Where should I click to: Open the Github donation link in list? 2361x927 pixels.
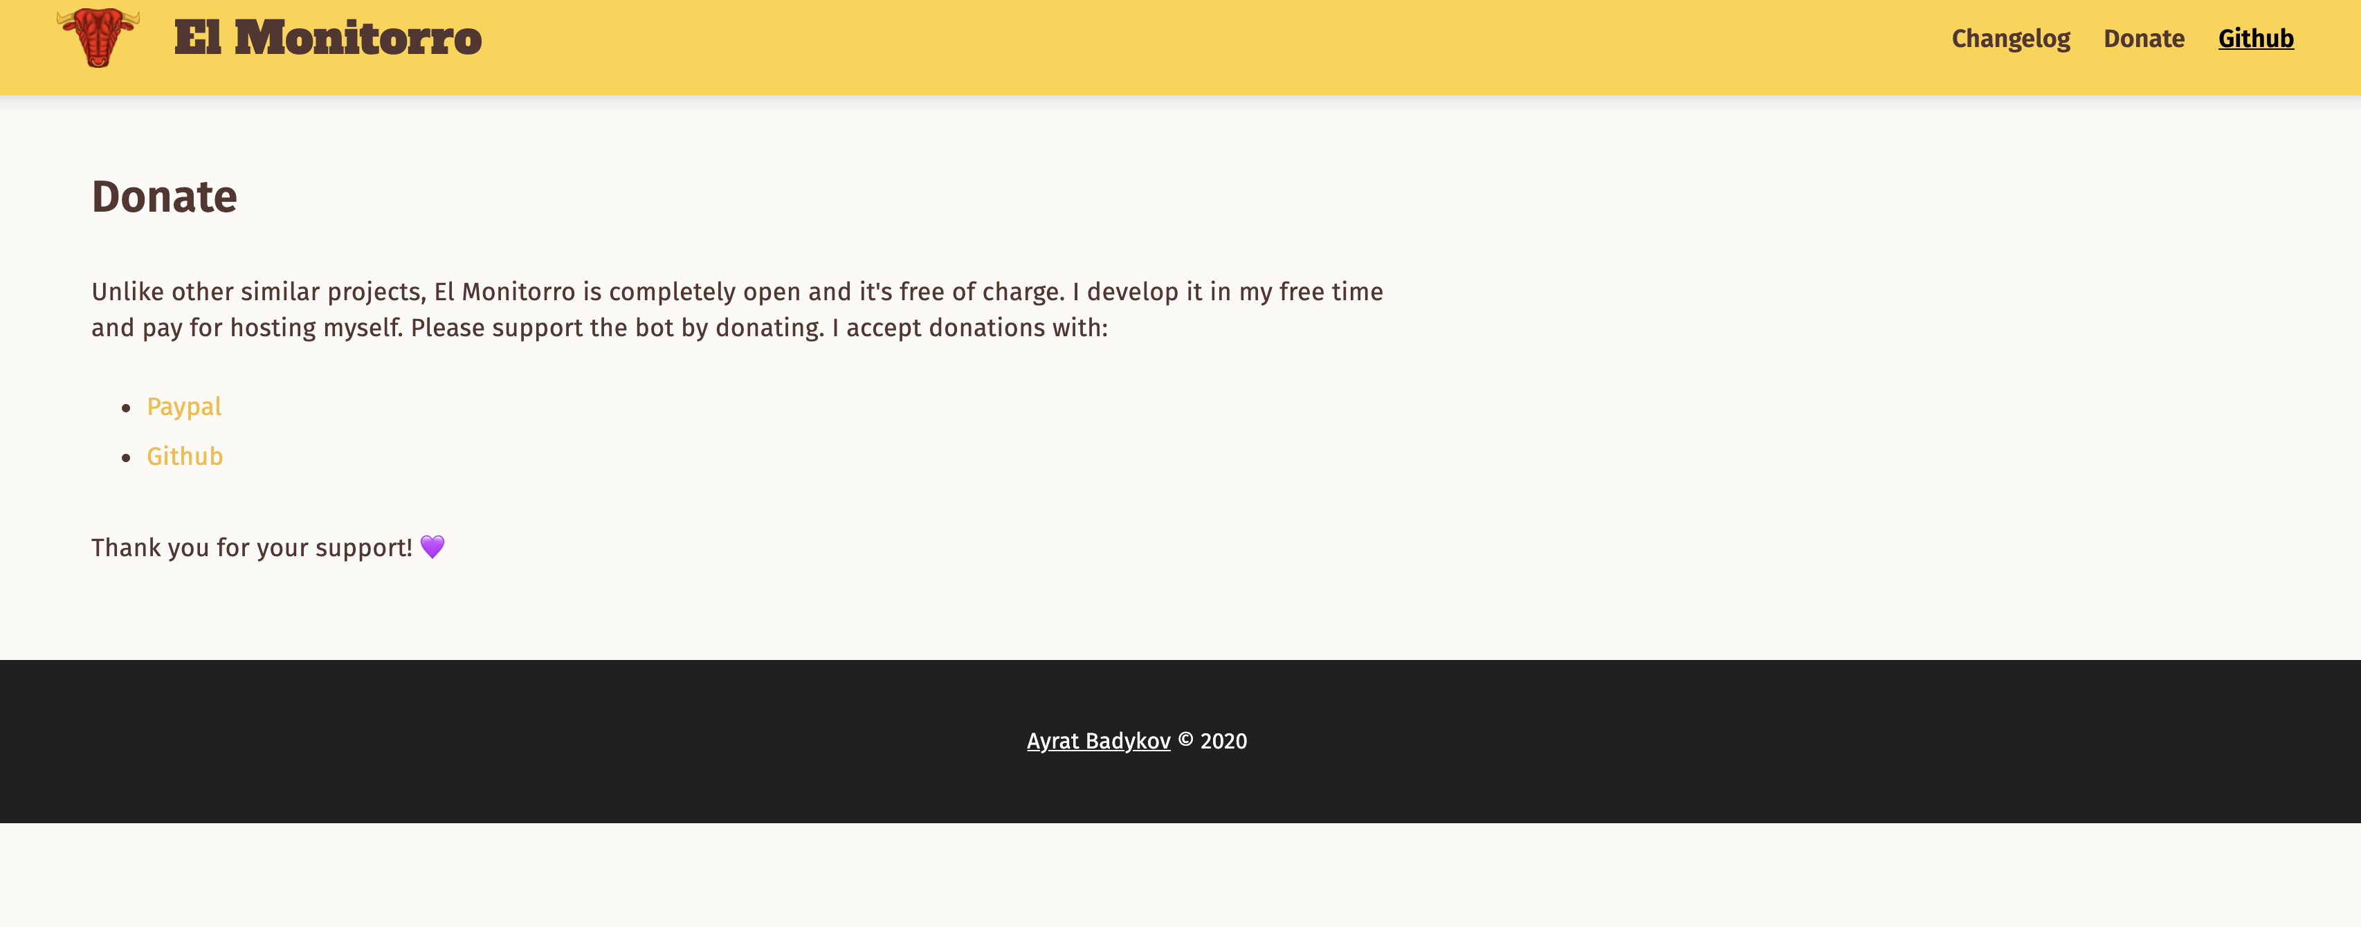(184, 456)
